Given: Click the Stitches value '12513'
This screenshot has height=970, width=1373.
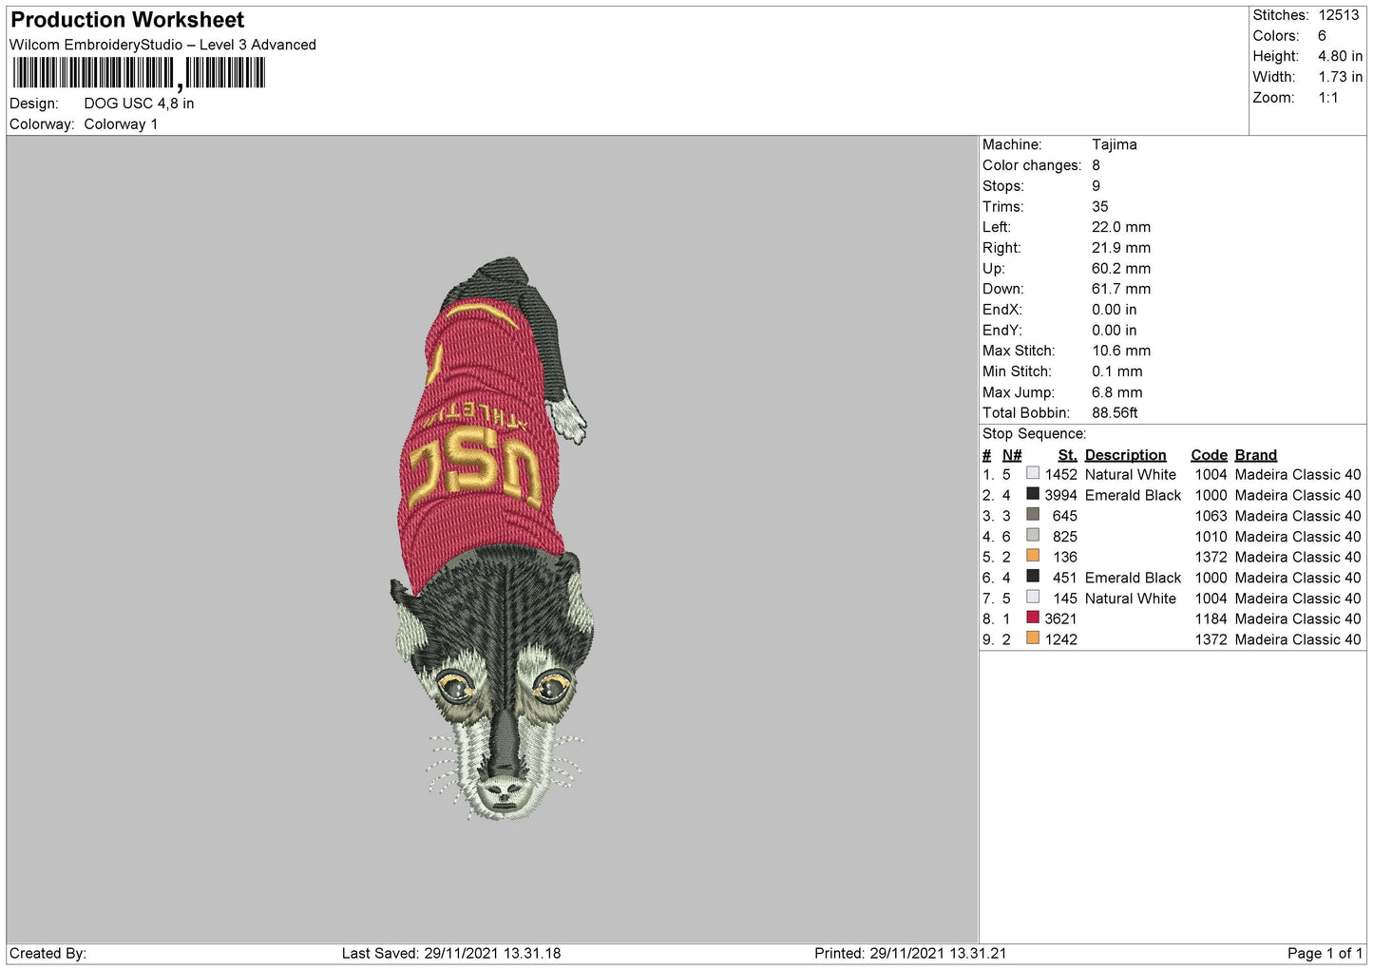Looking at the screenshot, I should (x=1338, y=15).
